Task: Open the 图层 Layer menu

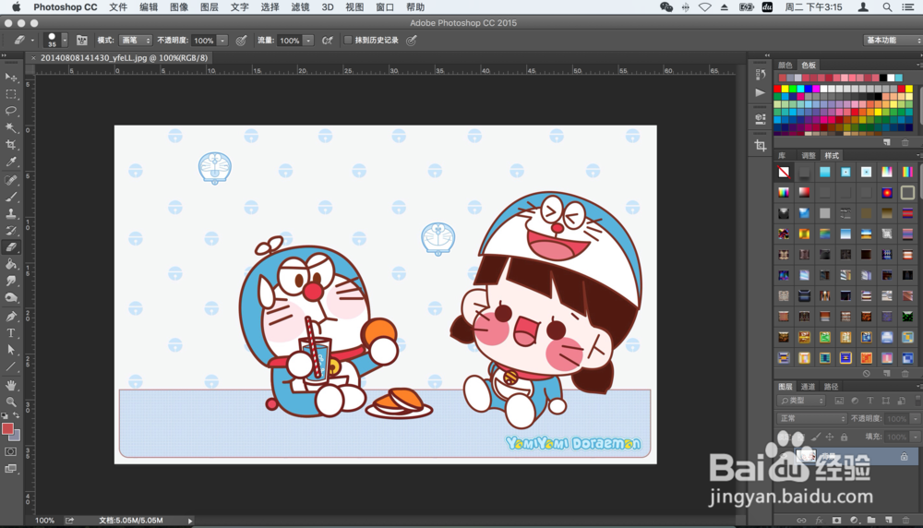Action: click(x=209, y=7)
